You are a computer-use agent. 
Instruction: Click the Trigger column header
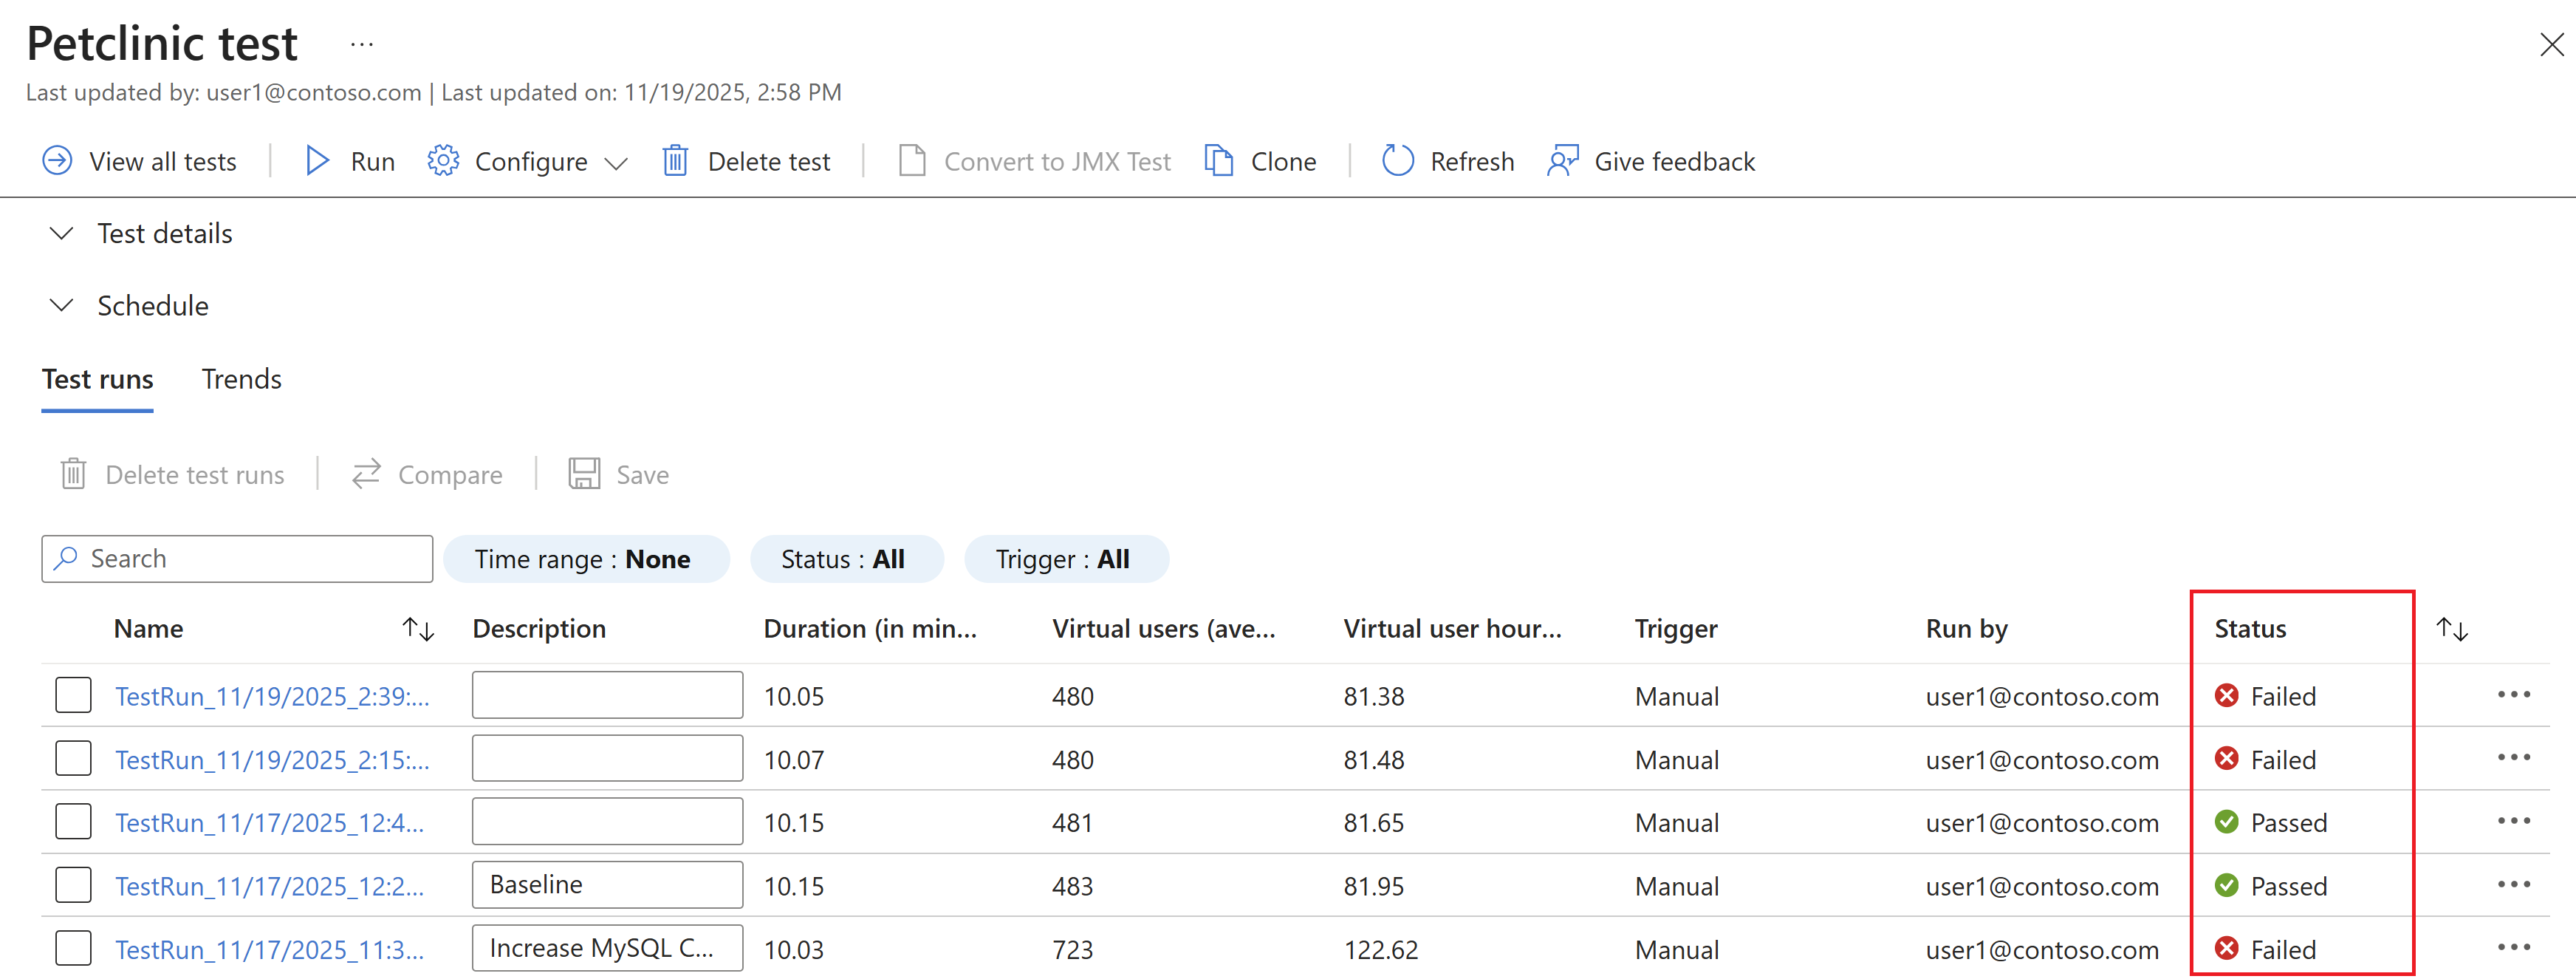coord(1676,629)
